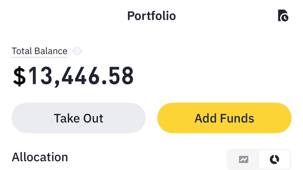This screenshot has height=170, width=303.
Task: Deposit money using Add Funds
Action: pos(224,118)
